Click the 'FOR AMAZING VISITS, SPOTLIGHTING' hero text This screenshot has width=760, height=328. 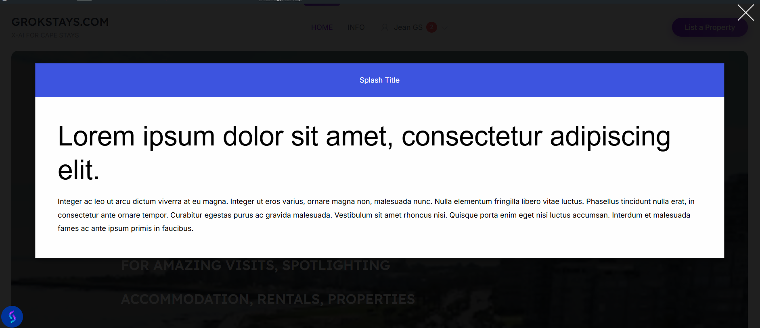[x=255, y=265]
